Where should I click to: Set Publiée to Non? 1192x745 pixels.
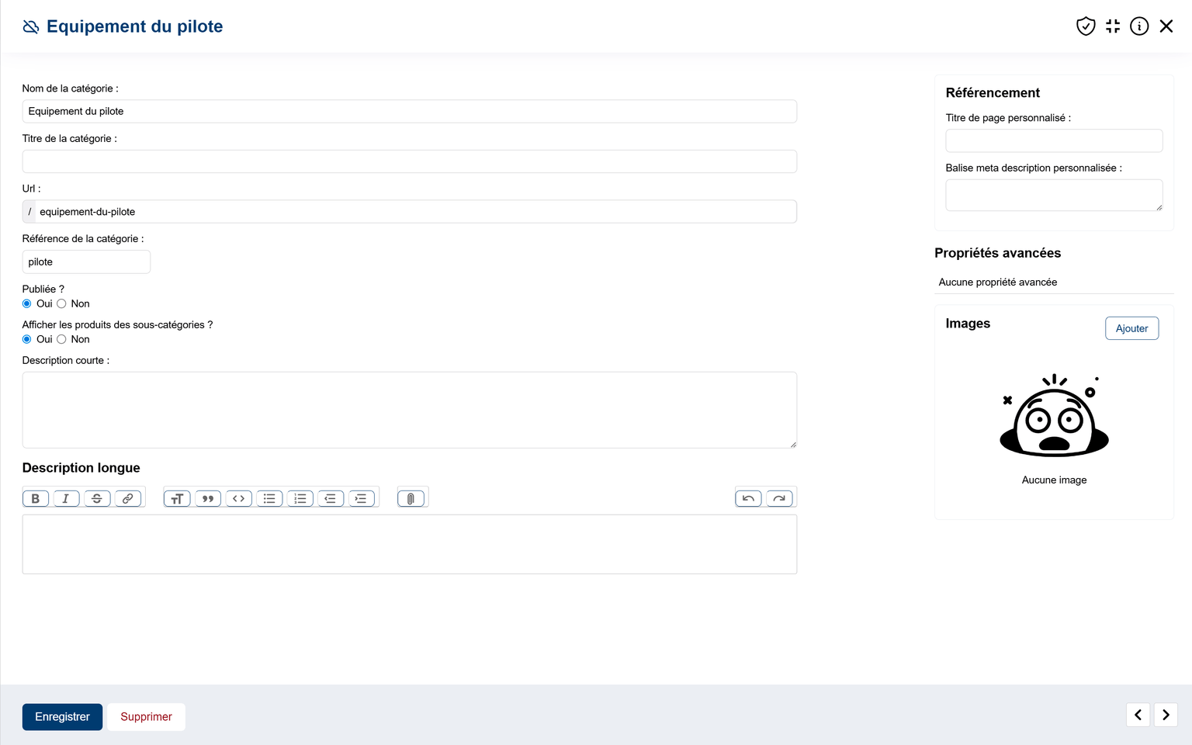tap(61, 303)
